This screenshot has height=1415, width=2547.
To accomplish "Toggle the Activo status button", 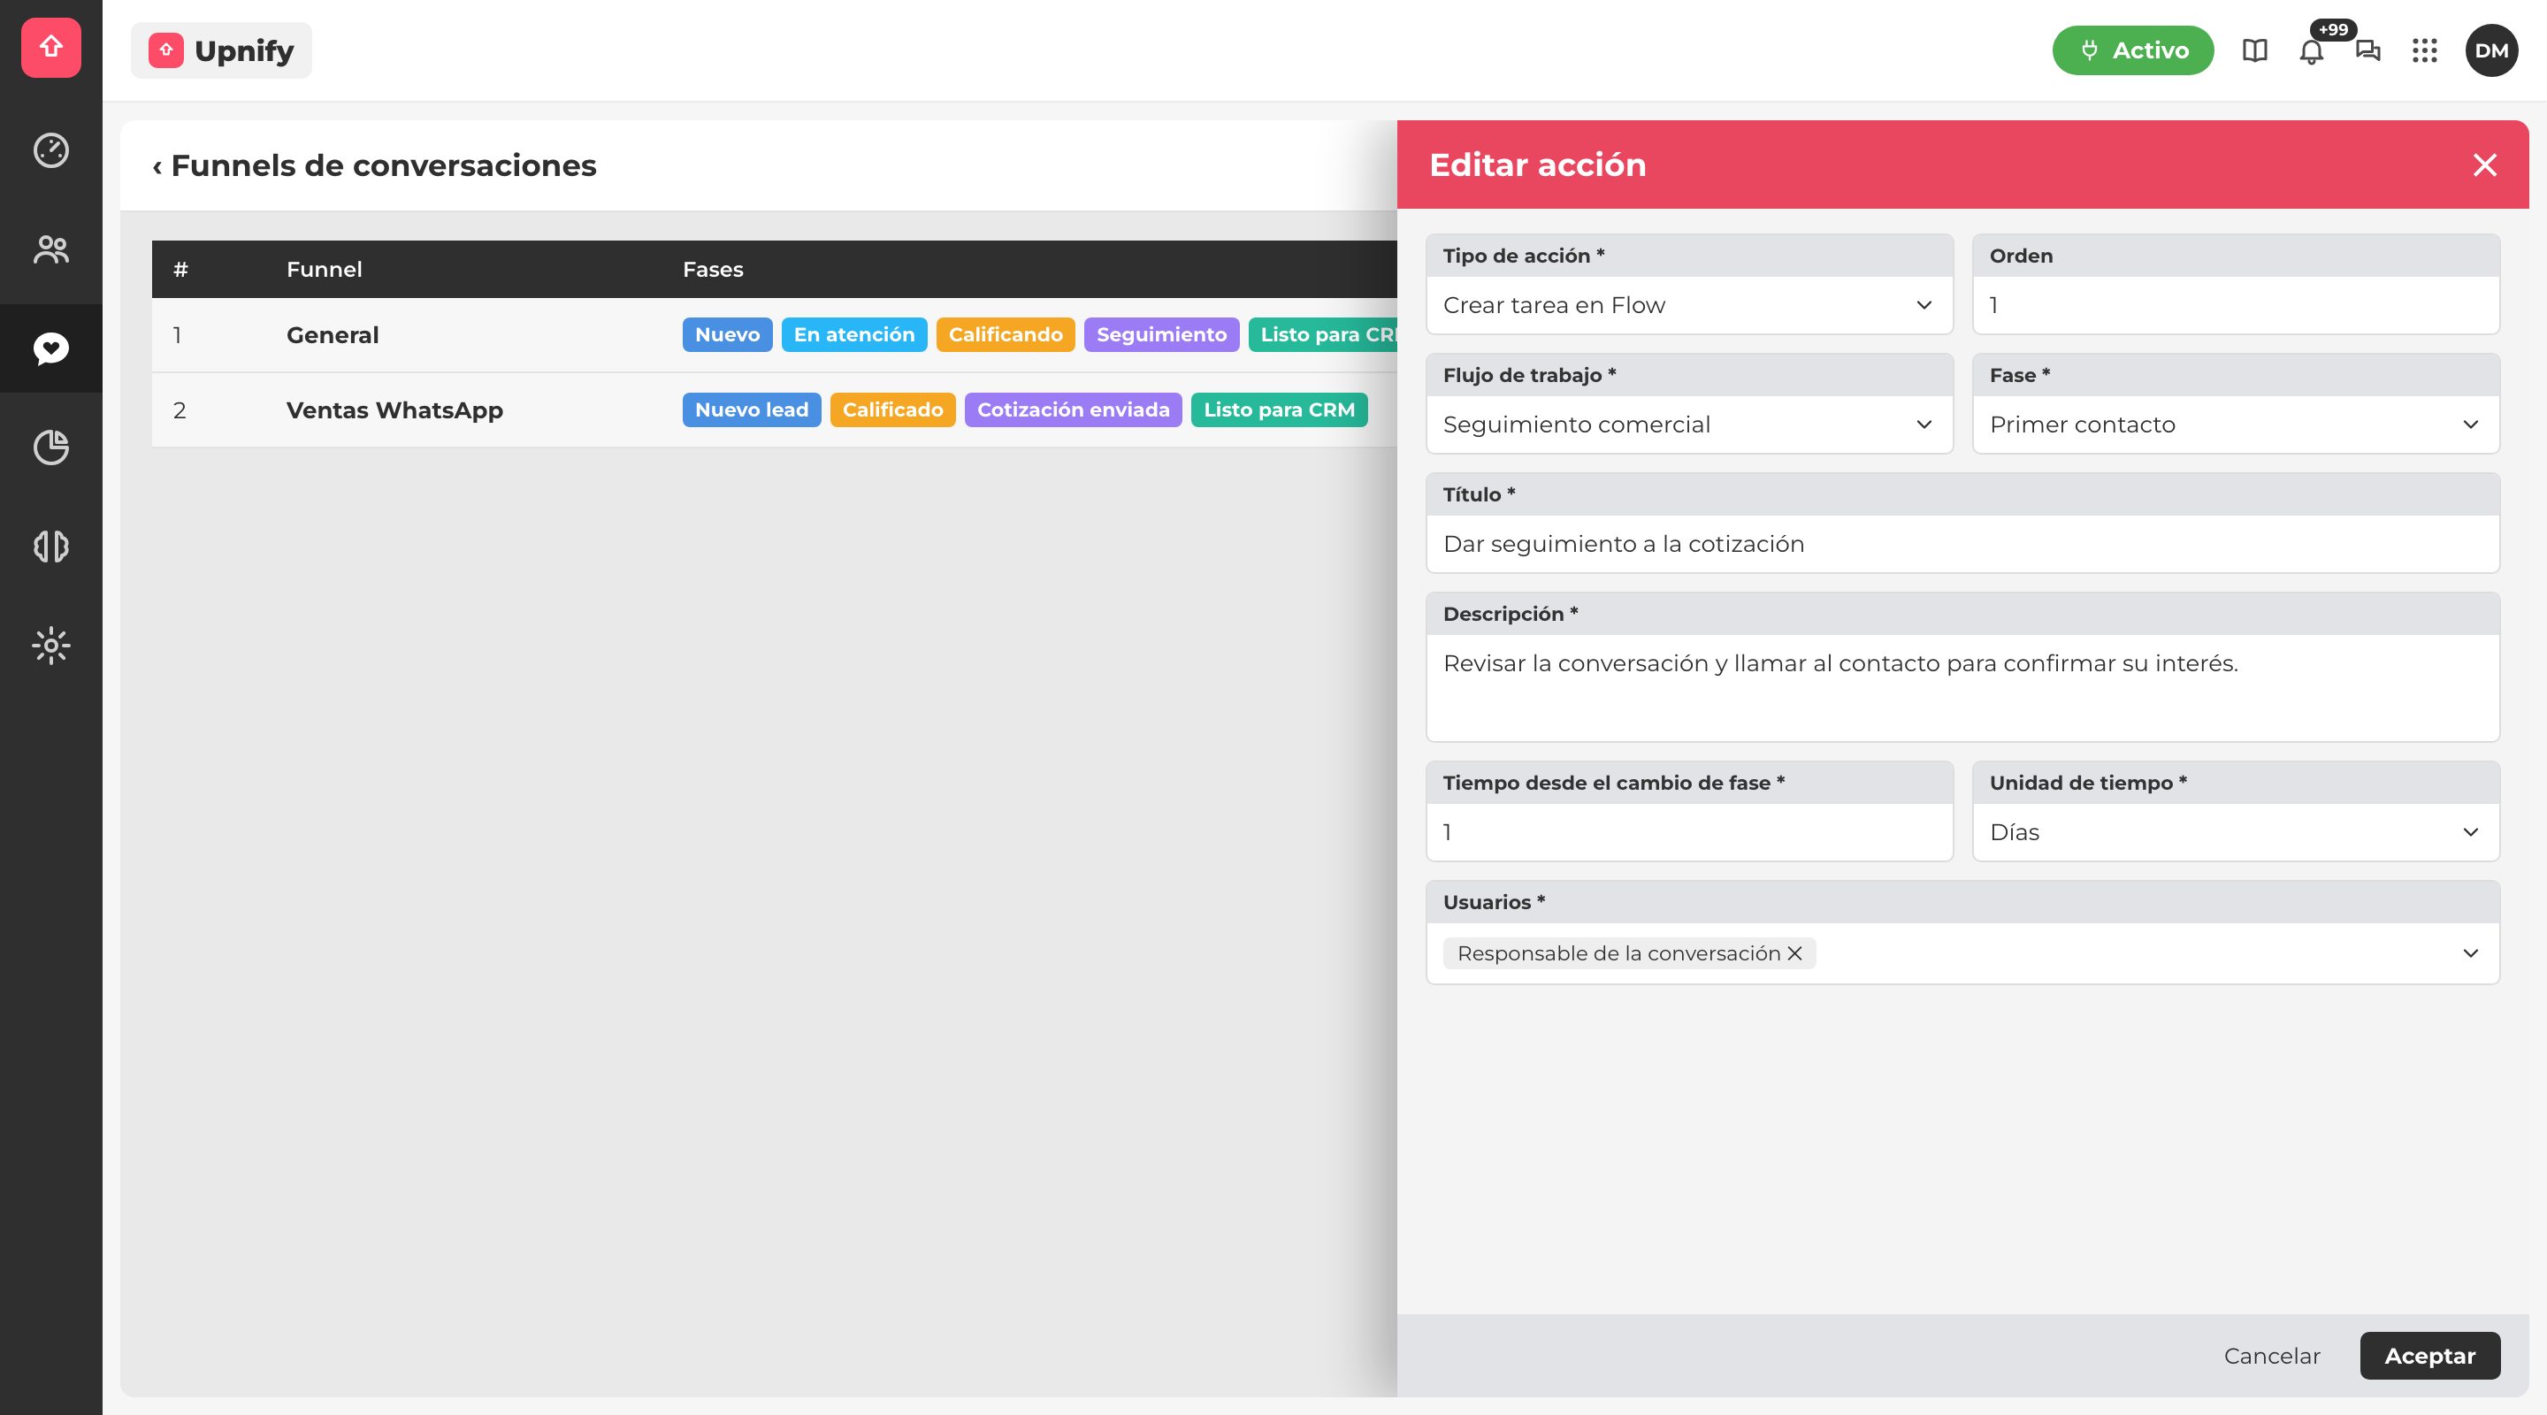I will (2133, 50).
